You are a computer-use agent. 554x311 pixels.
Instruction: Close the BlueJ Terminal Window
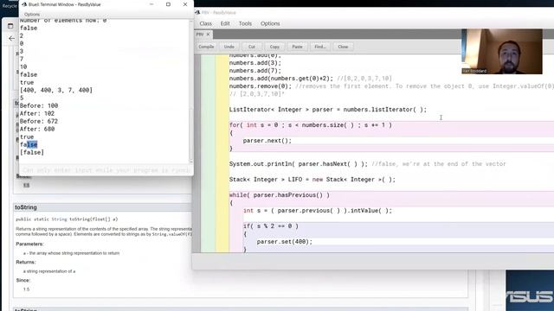coord(185,4)
